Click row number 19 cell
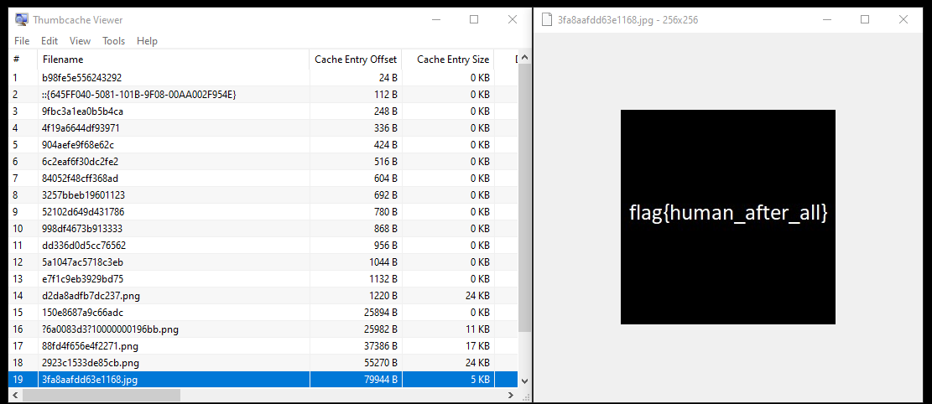Image resolution: width=932 pixels, height=404 pixels. point(23,379)
